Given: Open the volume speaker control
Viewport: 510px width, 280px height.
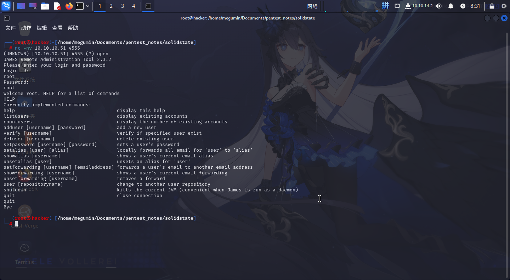Looking at the screenshot, I should point(438,6).
